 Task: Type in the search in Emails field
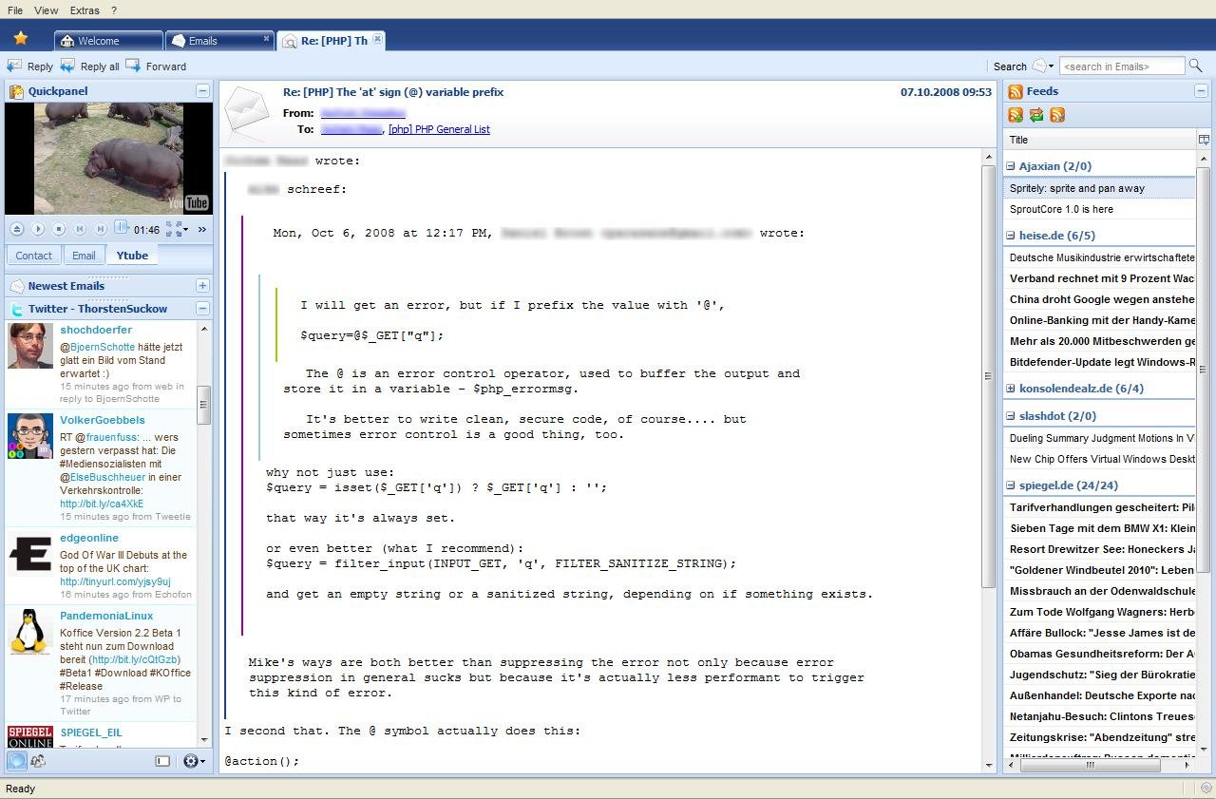coord(1121,66)
